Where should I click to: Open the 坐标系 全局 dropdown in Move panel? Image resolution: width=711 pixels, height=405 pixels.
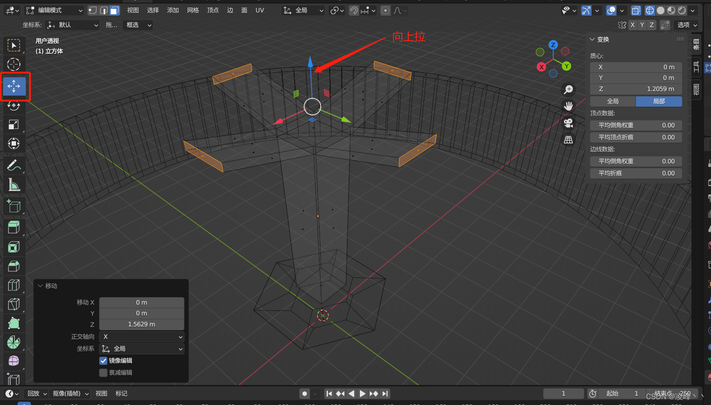pos(142,349)
